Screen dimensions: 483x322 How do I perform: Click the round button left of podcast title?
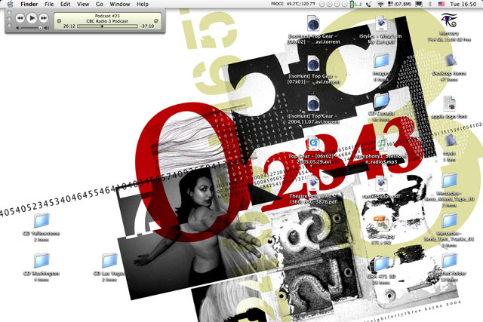point(59,21)
